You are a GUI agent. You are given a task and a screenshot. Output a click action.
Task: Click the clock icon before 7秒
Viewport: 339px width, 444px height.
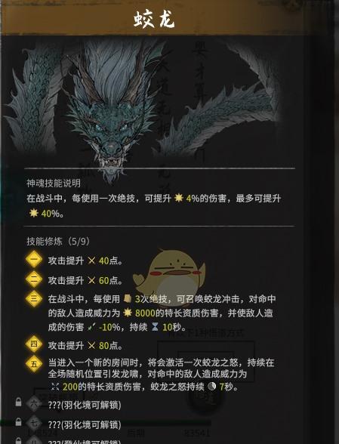[212, 387]
